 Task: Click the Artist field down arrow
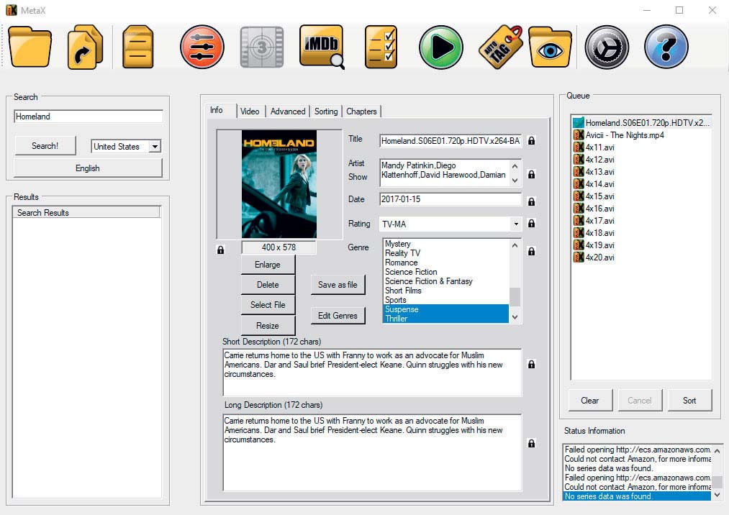[x=515, y=181]
